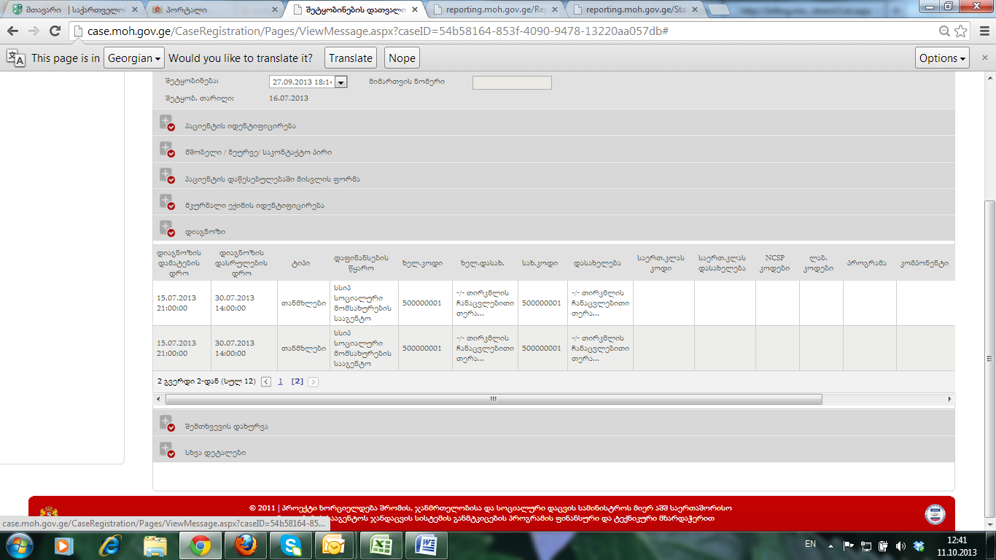Open the Georgian language dropdown
Viewport: 996px width, 560px height.
[x=133, y=58]
